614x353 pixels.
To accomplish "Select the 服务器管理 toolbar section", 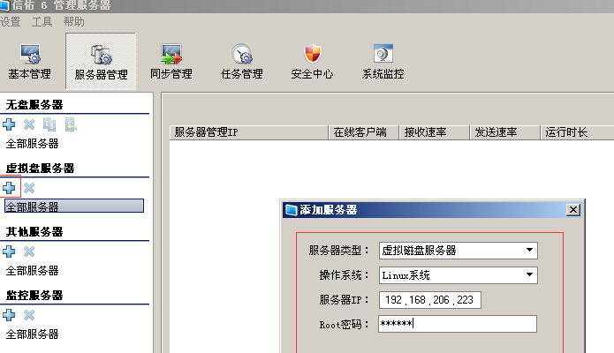I will [101, 62].
